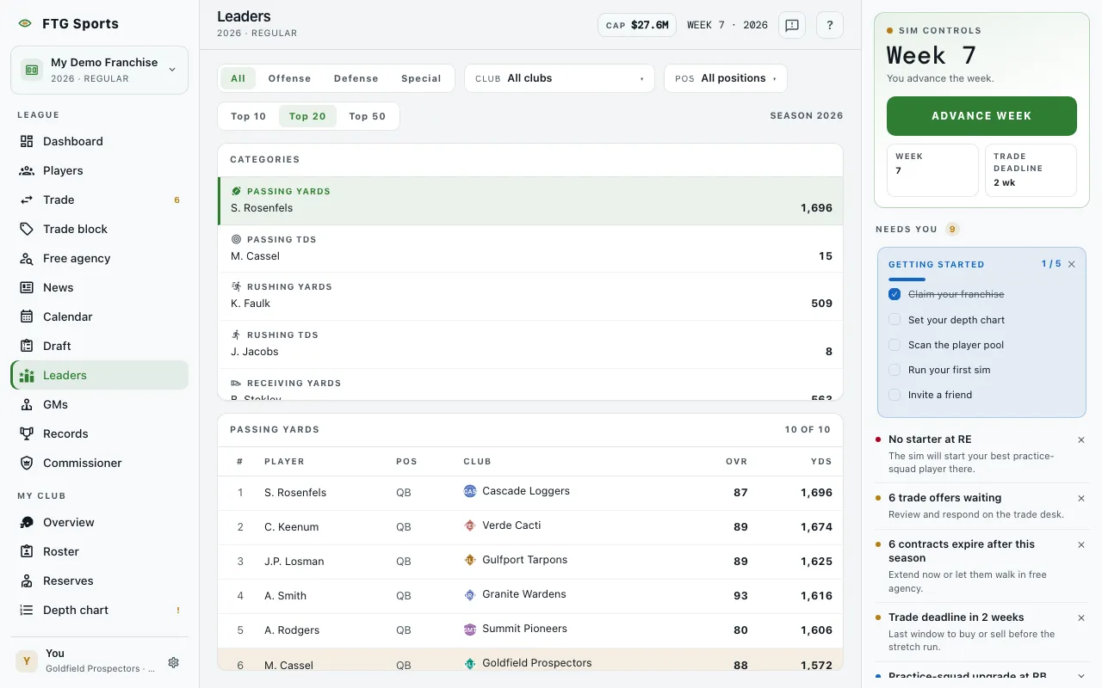Viewport: 1102px width, 688px height.
Task: Check Scan the player pool
Action: 895,344
